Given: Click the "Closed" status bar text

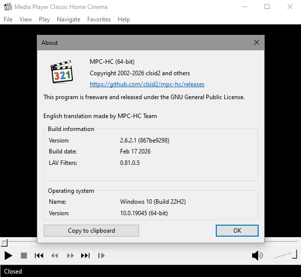Looking at the screenshot, I should pos(13,271).
